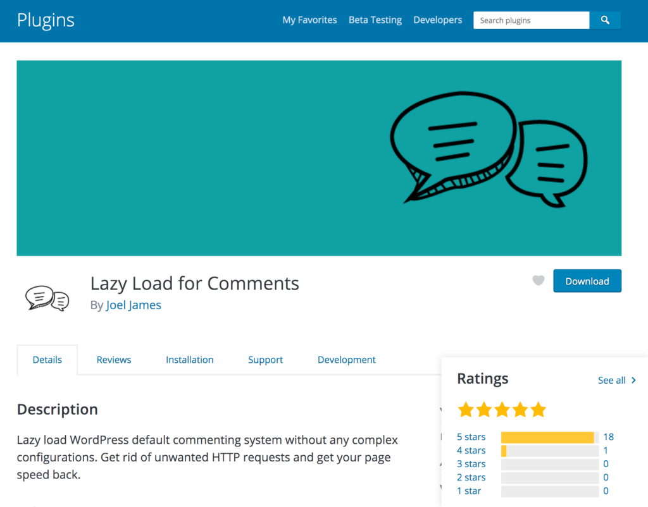
Task: Open Beta Testing page
Action: 375,20
